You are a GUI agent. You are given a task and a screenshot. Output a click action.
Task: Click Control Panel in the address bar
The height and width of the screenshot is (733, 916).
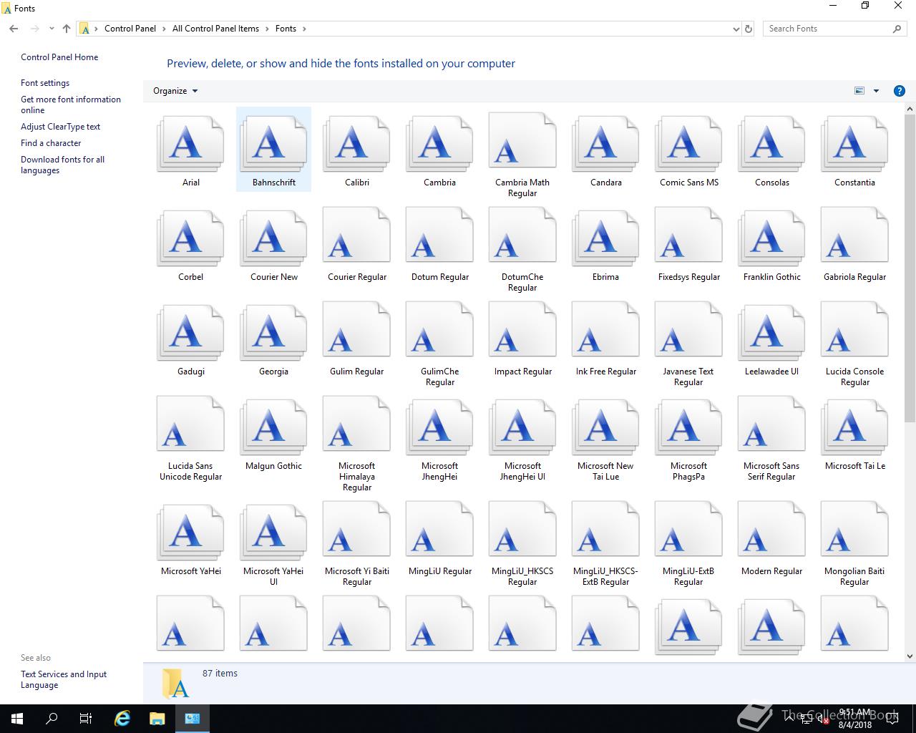pos(130,29)
